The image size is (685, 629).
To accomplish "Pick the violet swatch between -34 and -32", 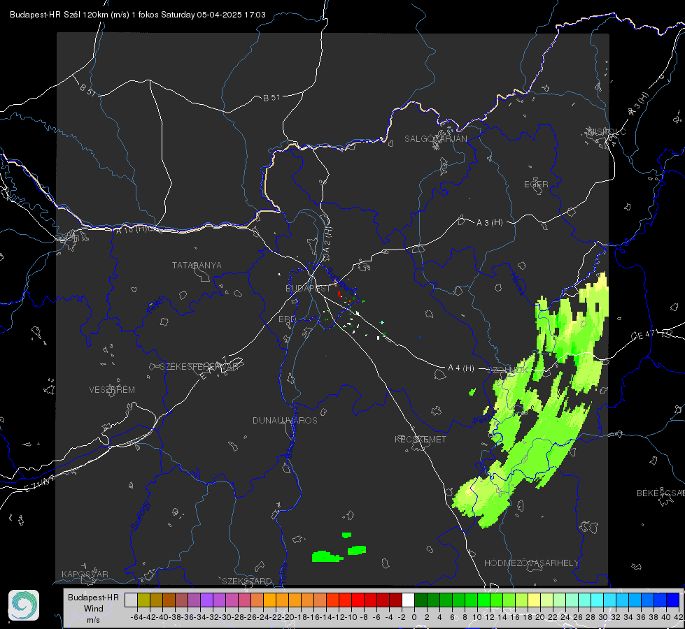I will click(206, 600).
